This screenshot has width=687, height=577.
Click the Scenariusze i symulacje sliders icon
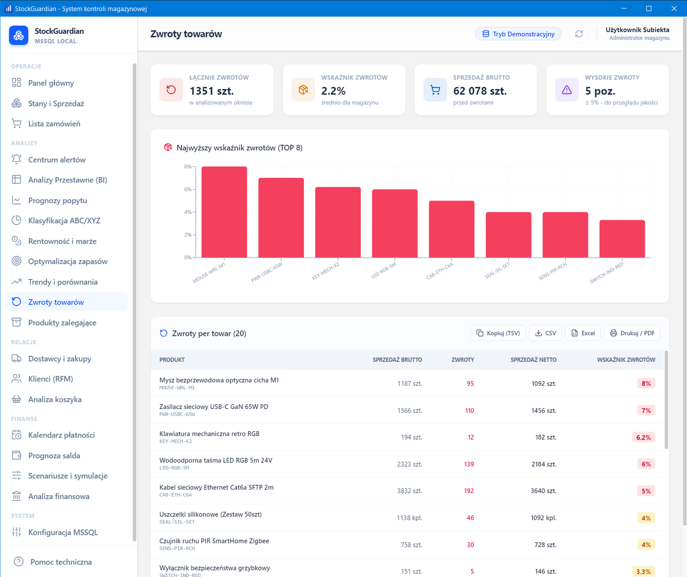point(16,476)
